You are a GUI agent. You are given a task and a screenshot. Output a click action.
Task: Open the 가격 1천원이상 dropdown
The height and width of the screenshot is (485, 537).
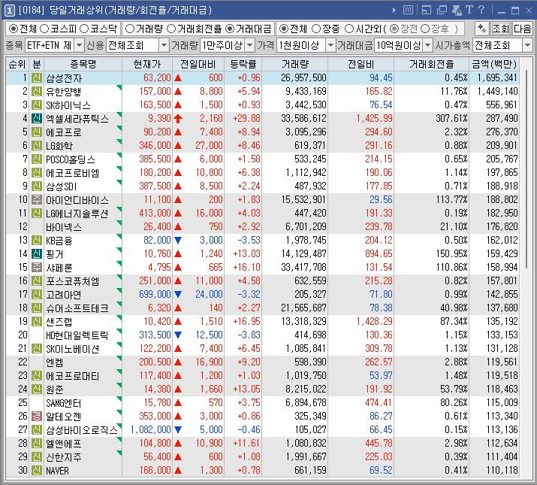point(330,45)
